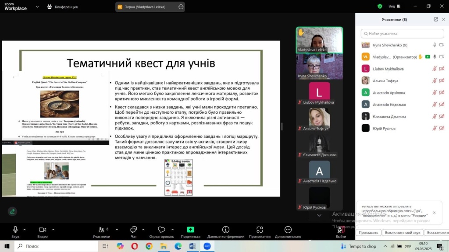
Task: Click the camera-off icon for Єлизавета Джанова
Action: 442,116
